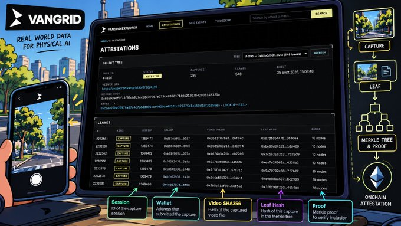Click the Ethereum diamond onchain attestation icon
Viewport: 401px width, 226px height.
pos(377,177)
